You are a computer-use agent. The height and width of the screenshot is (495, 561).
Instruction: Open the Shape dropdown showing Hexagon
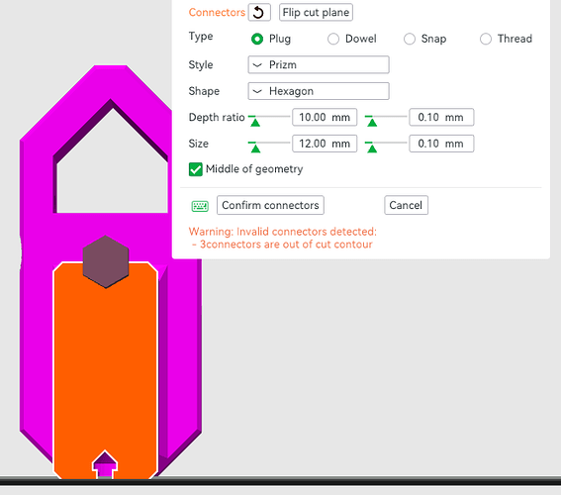click(319, 91)
